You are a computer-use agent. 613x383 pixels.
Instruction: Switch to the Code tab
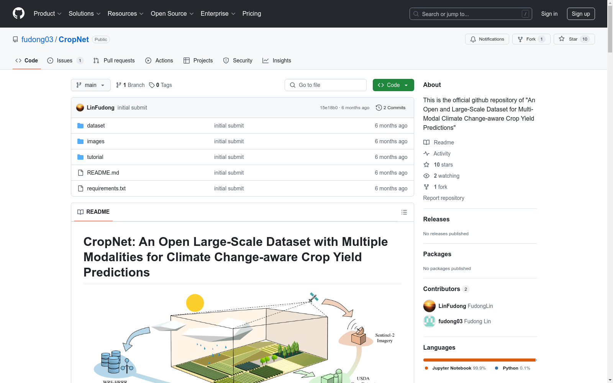(x=27, y=61)
